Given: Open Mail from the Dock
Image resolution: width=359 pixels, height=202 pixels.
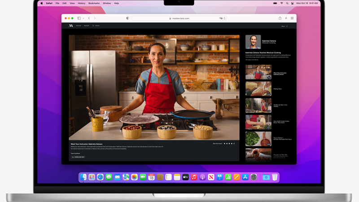Looking at the screenshot, I should pyautogui.click(x=117, y=177).
